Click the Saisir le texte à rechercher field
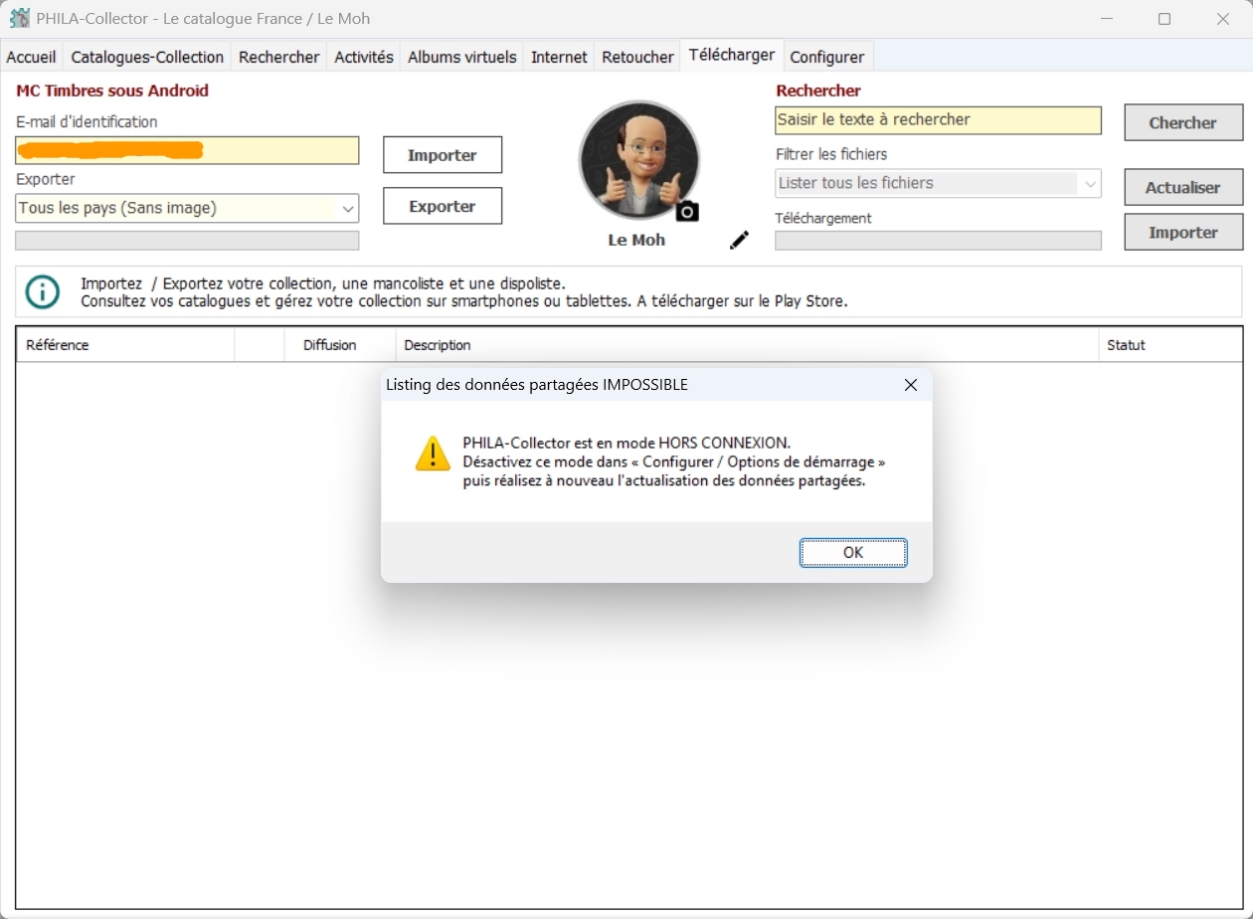This screenshot has height=919, width=1253. tap(938, 119)
